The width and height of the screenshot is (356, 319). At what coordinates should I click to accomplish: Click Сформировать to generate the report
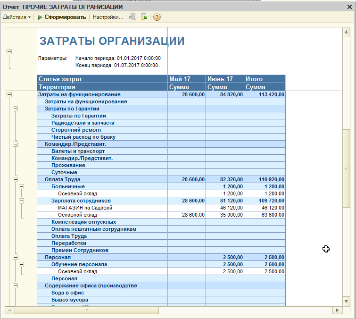click(x=62, y=17)
